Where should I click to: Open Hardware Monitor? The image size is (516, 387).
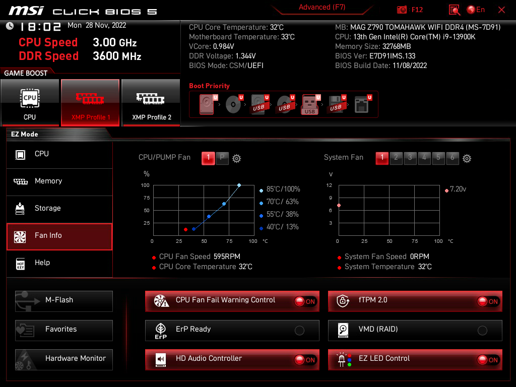(x=64, y=360)
